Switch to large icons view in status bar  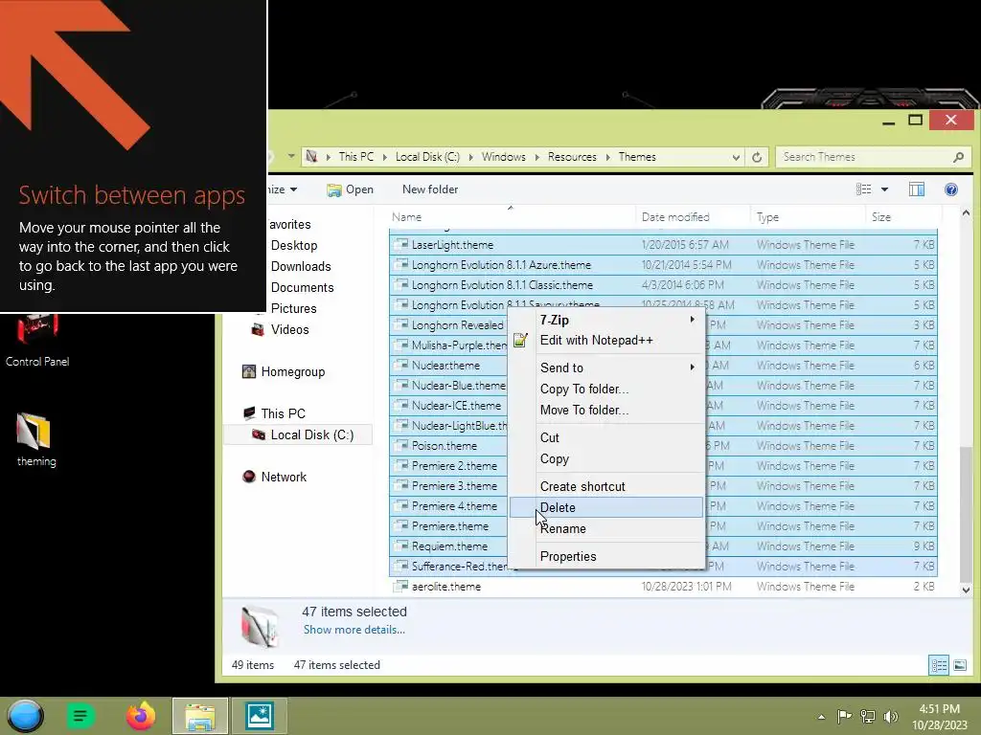960,665
